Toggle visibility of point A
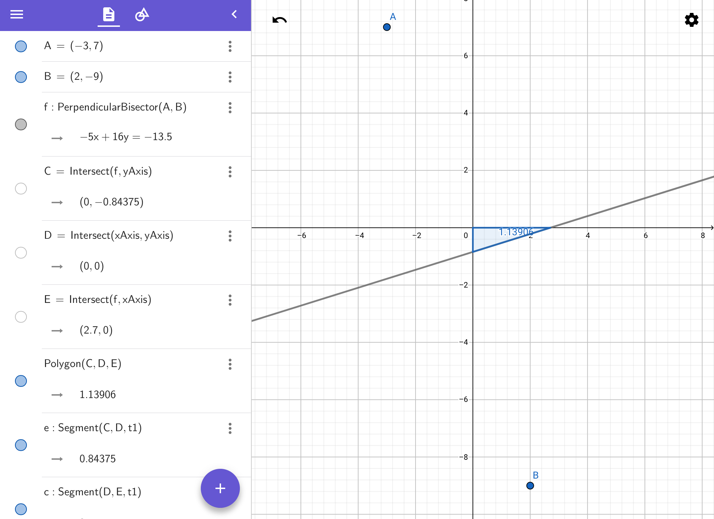Image resolution: width=714 pixels, height=519 pixels. click(21, 46)
